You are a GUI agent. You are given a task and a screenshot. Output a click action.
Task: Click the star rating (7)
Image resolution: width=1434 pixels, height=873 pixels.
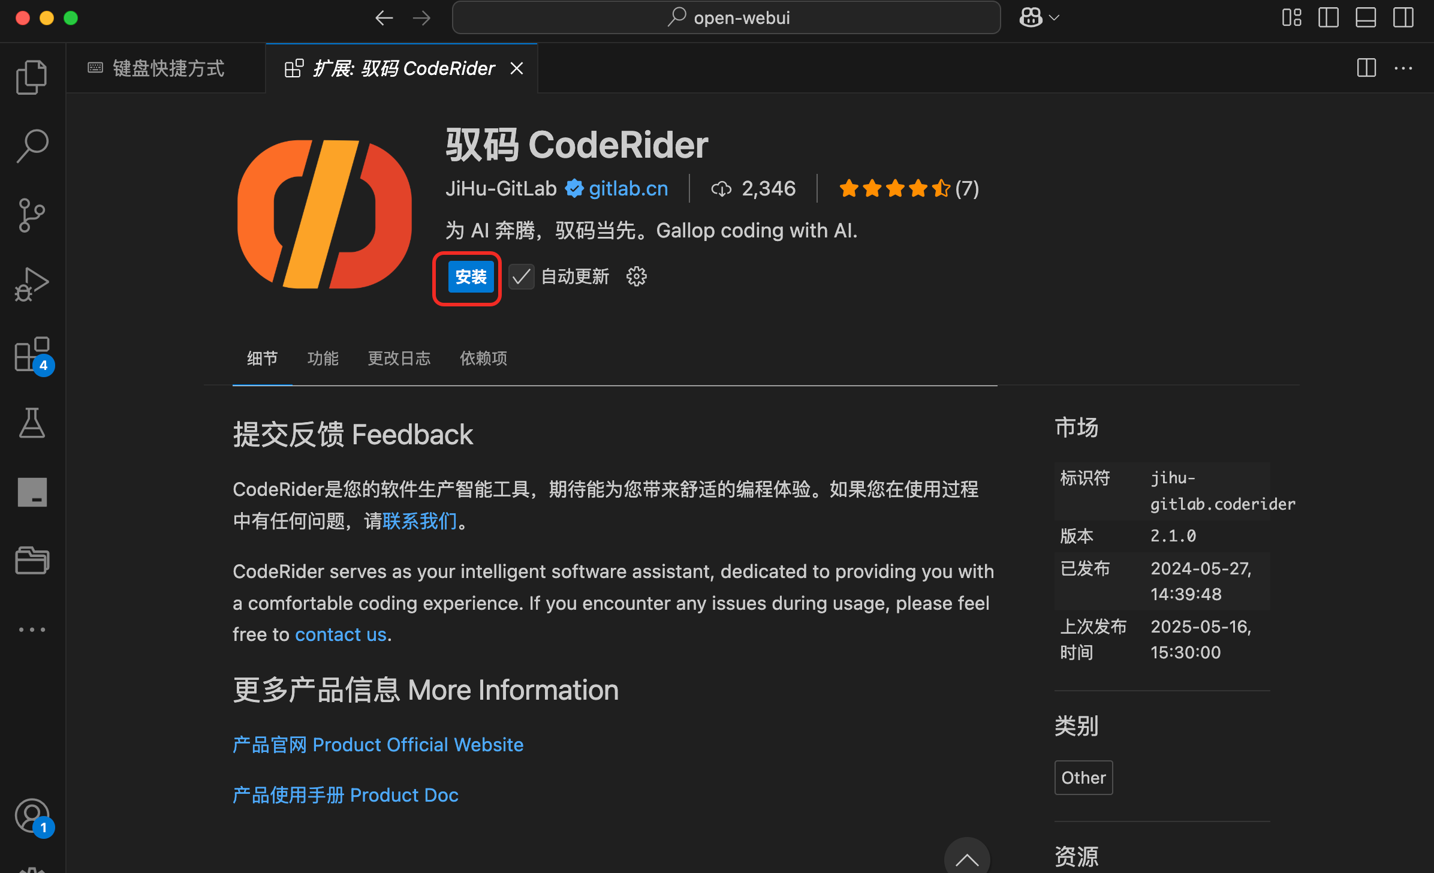pos(908,189)
